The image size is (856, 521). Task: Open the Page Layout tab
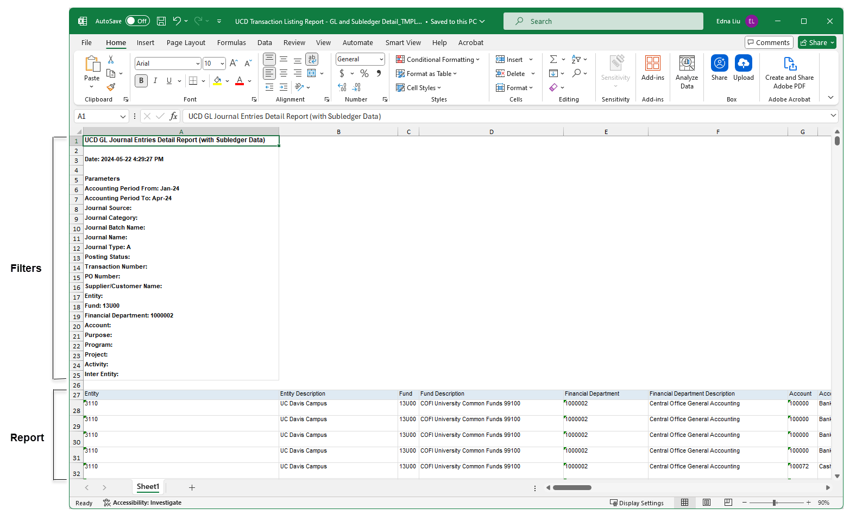(x=186, y=43)
